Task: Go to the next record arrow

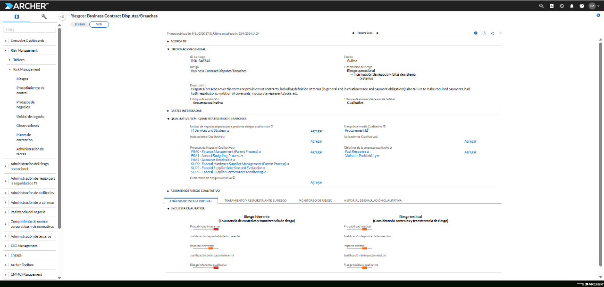Action: coord(377,33)
